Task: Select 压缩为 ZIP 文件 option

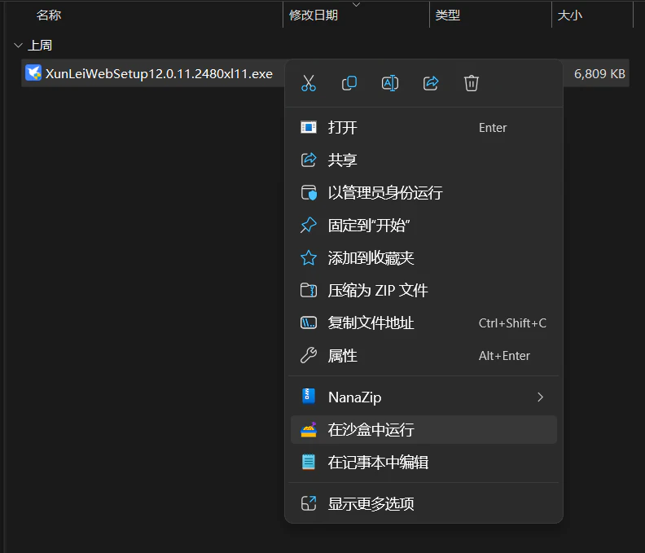Action: (423, 291)
